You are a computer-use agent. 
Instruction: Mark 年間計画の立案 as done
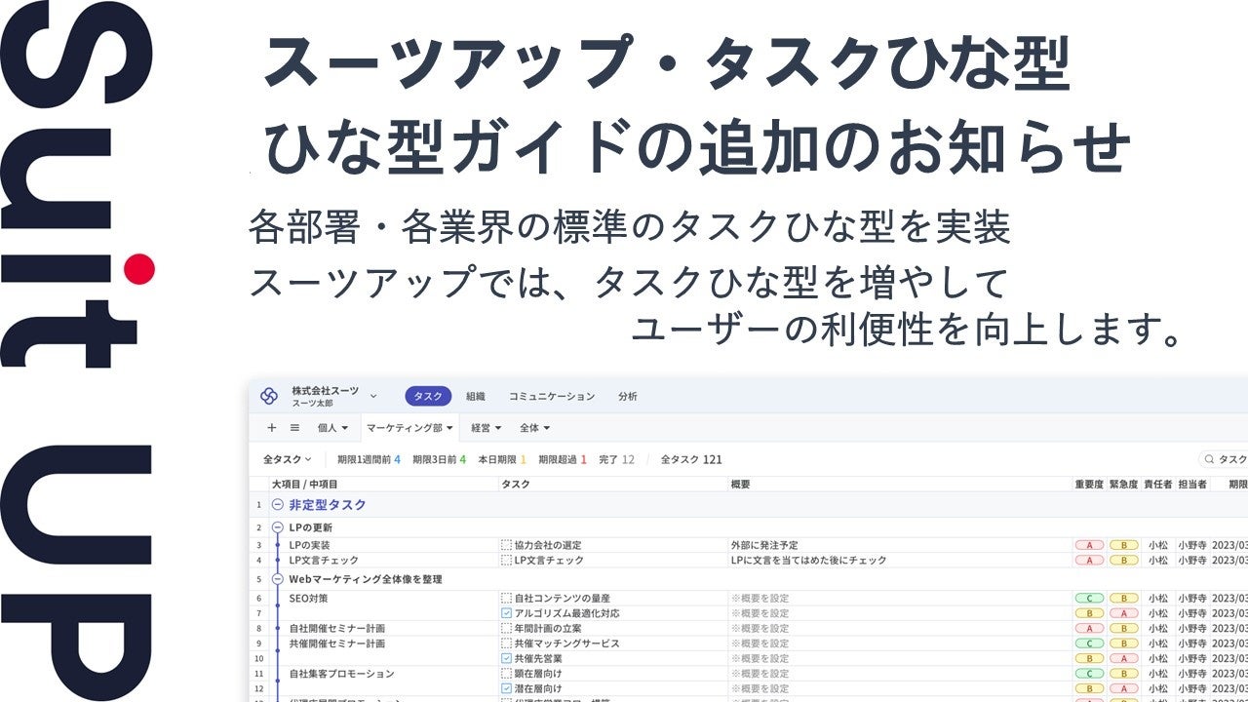click(506, 629)
